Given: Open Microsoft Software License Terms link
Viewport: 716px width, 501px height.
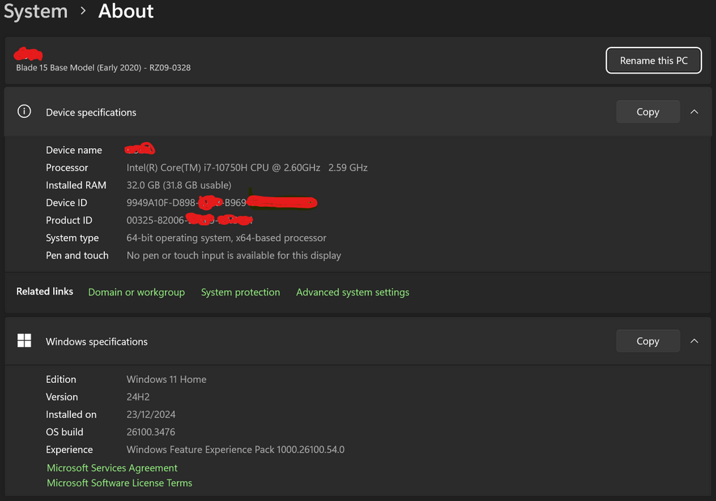Looking at the screenshot, I should [x=119, y=483].
